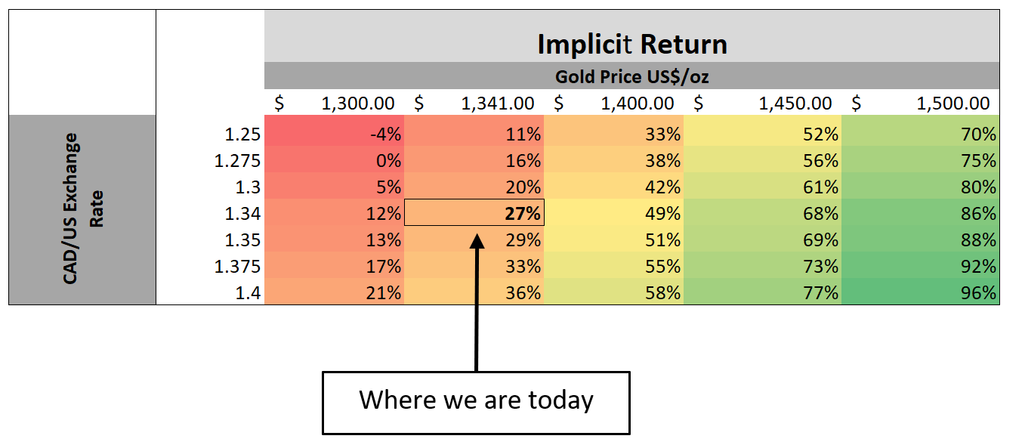Select the 1.25 exchange rate row label
Image resolution: width=1025 pixels, height=445 pixels.
(x=242, y=134)
